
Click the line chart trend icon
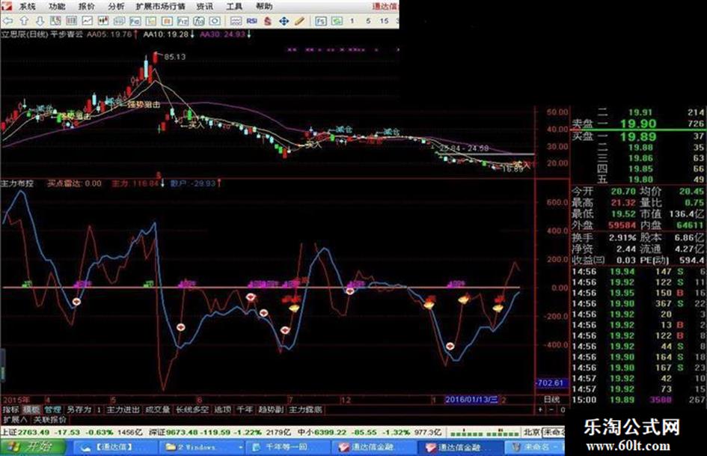click(88, 20)
